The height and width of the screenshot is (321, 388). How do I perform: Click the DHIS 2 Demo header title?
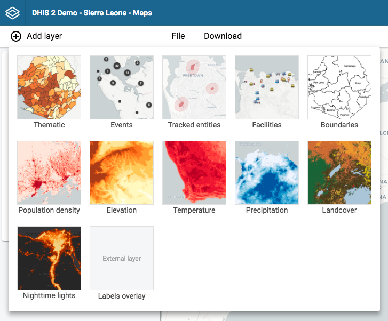[x=92, y=13]
